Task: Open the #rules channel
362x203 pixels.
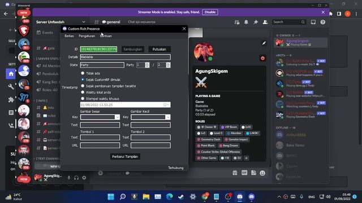Action: [47, 116]
